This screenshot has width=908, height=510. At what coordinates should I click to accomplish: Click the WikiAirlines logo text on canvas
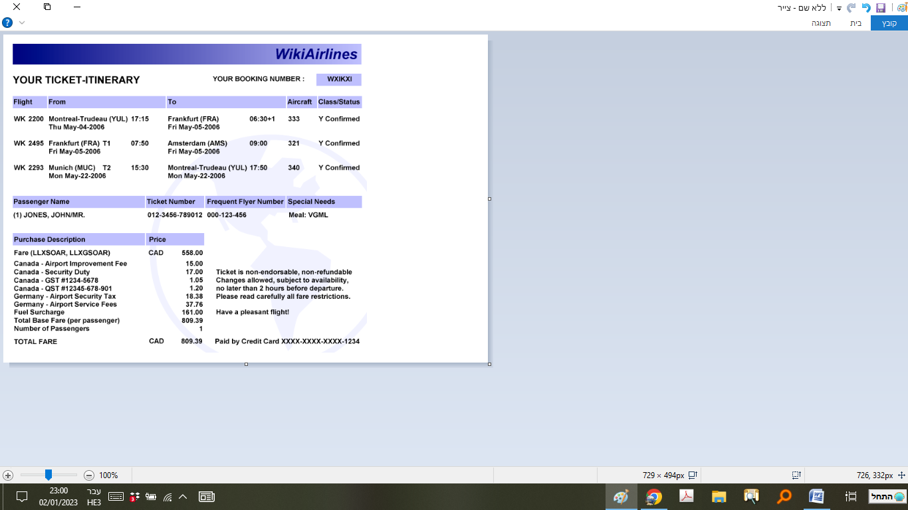click(x=316, y=54)
